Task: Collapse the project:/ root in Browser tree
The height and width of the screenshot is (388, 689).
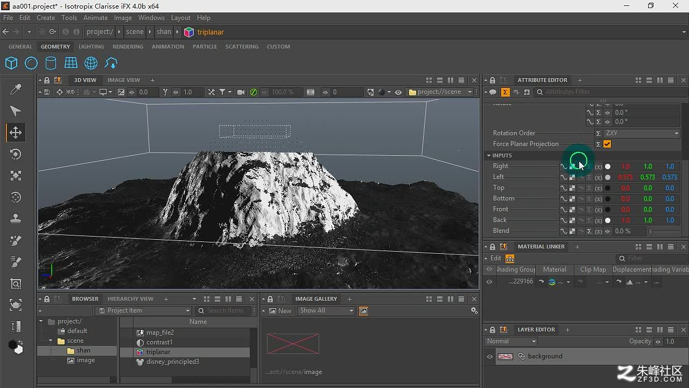Action: [x=41, y=321]
